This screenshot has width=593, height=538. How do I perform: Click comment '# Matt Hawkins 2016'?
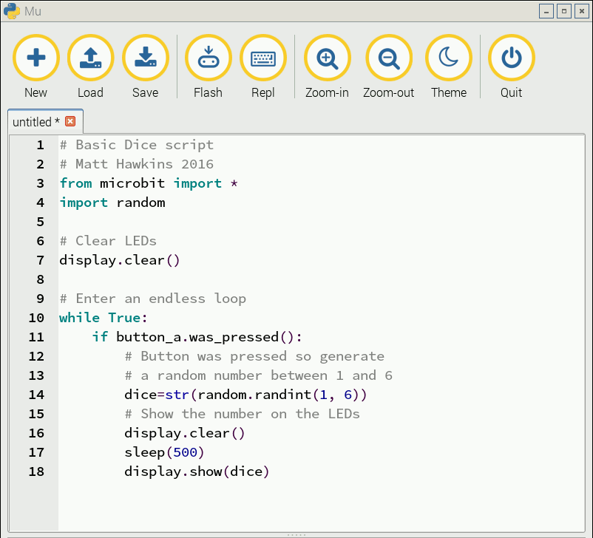click(137, 165)
